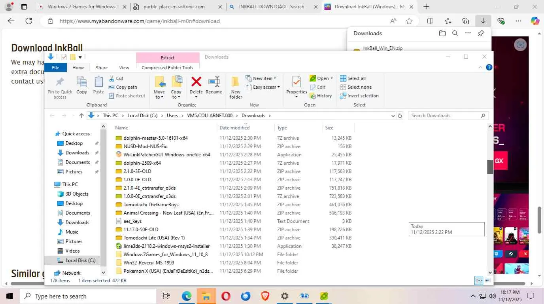Click the Select none icon
544x304 pixels.
[343, 87]
